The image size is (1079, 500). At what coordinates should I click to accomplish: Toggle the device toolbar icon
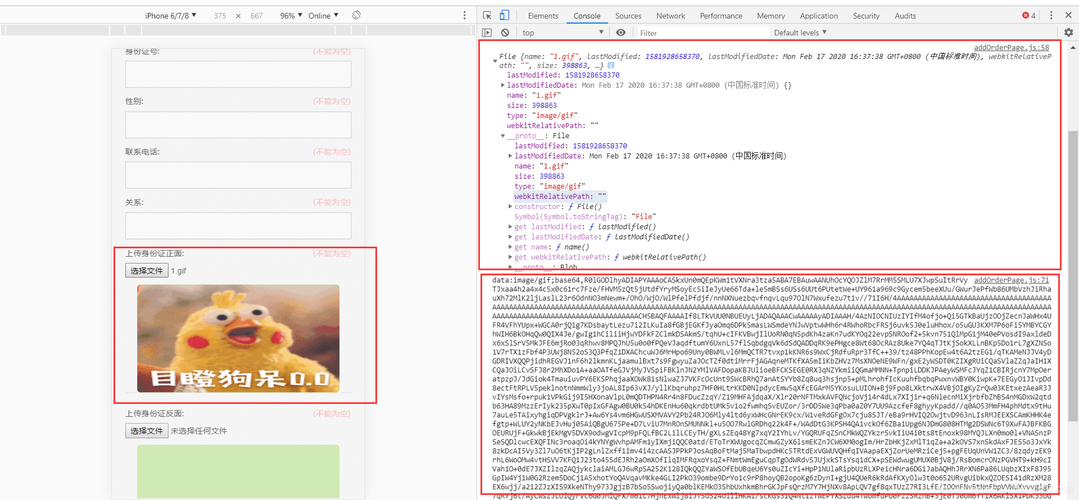point(505,15)
